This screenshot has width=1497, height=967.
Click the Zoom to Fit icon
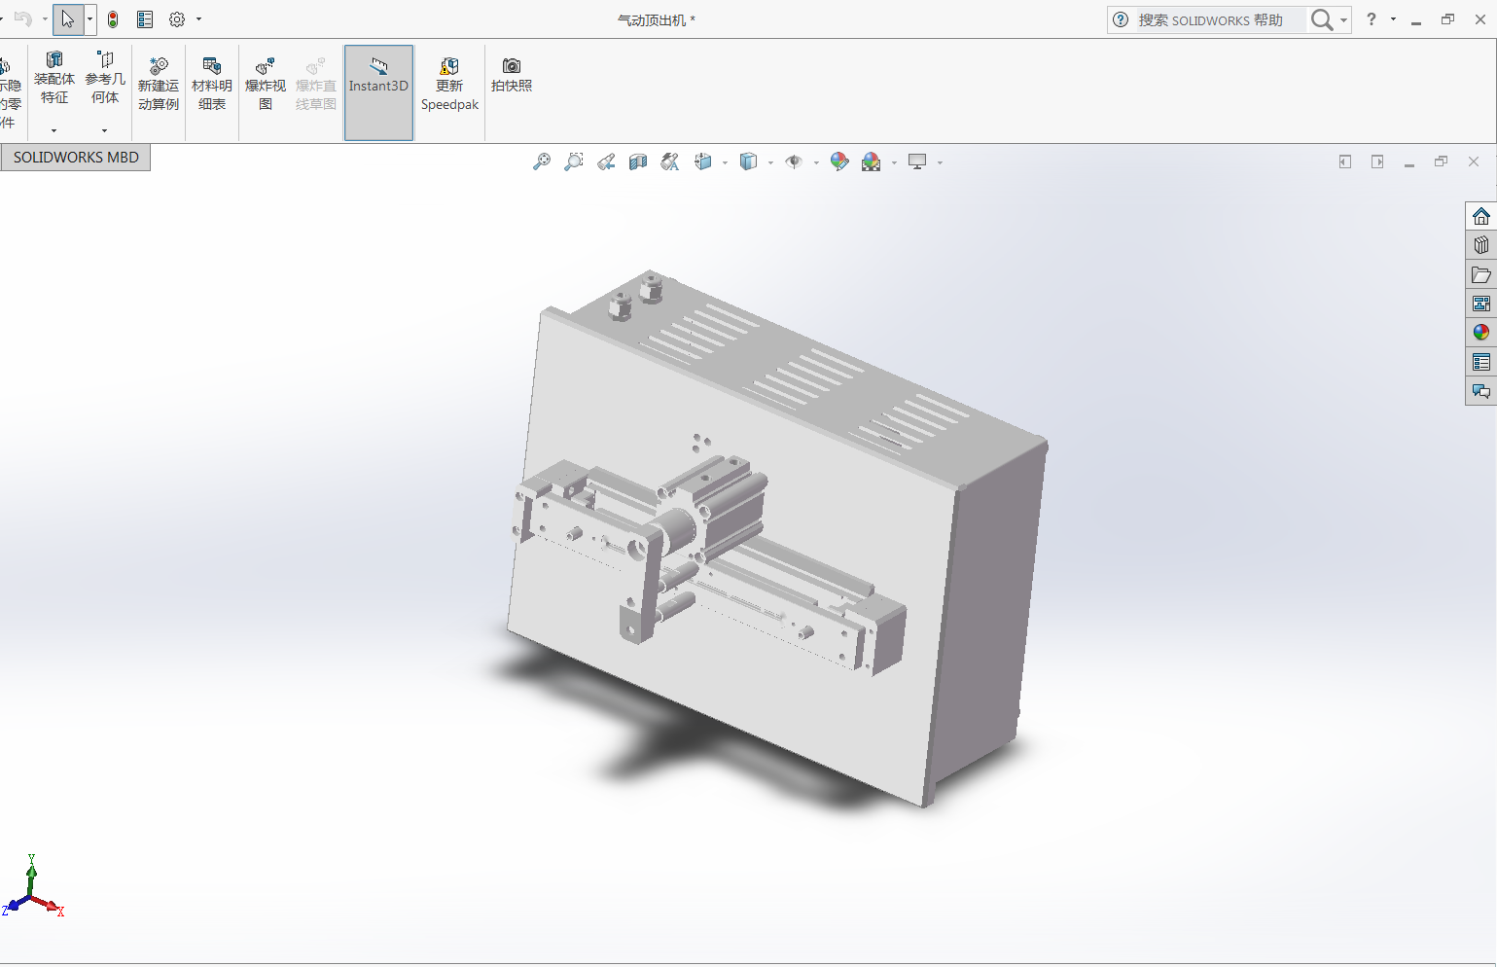click(542, 162)
